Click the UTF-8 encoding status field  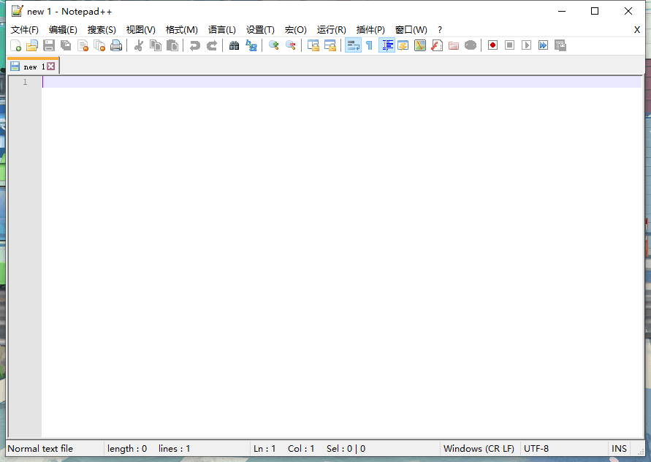point(536,449)
